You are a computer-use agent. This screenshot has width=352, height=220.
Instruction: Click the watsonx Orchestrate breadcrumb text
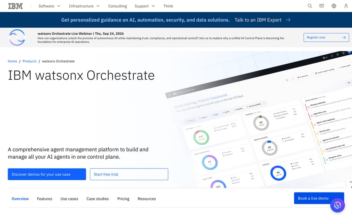(x=58, y=61)
